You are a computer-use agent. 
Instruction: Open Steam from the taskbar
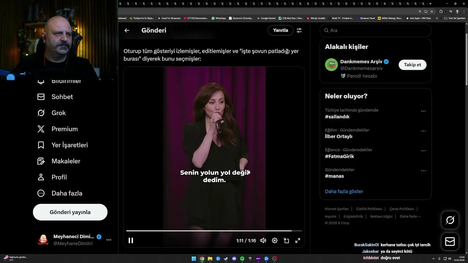[226, 259]
